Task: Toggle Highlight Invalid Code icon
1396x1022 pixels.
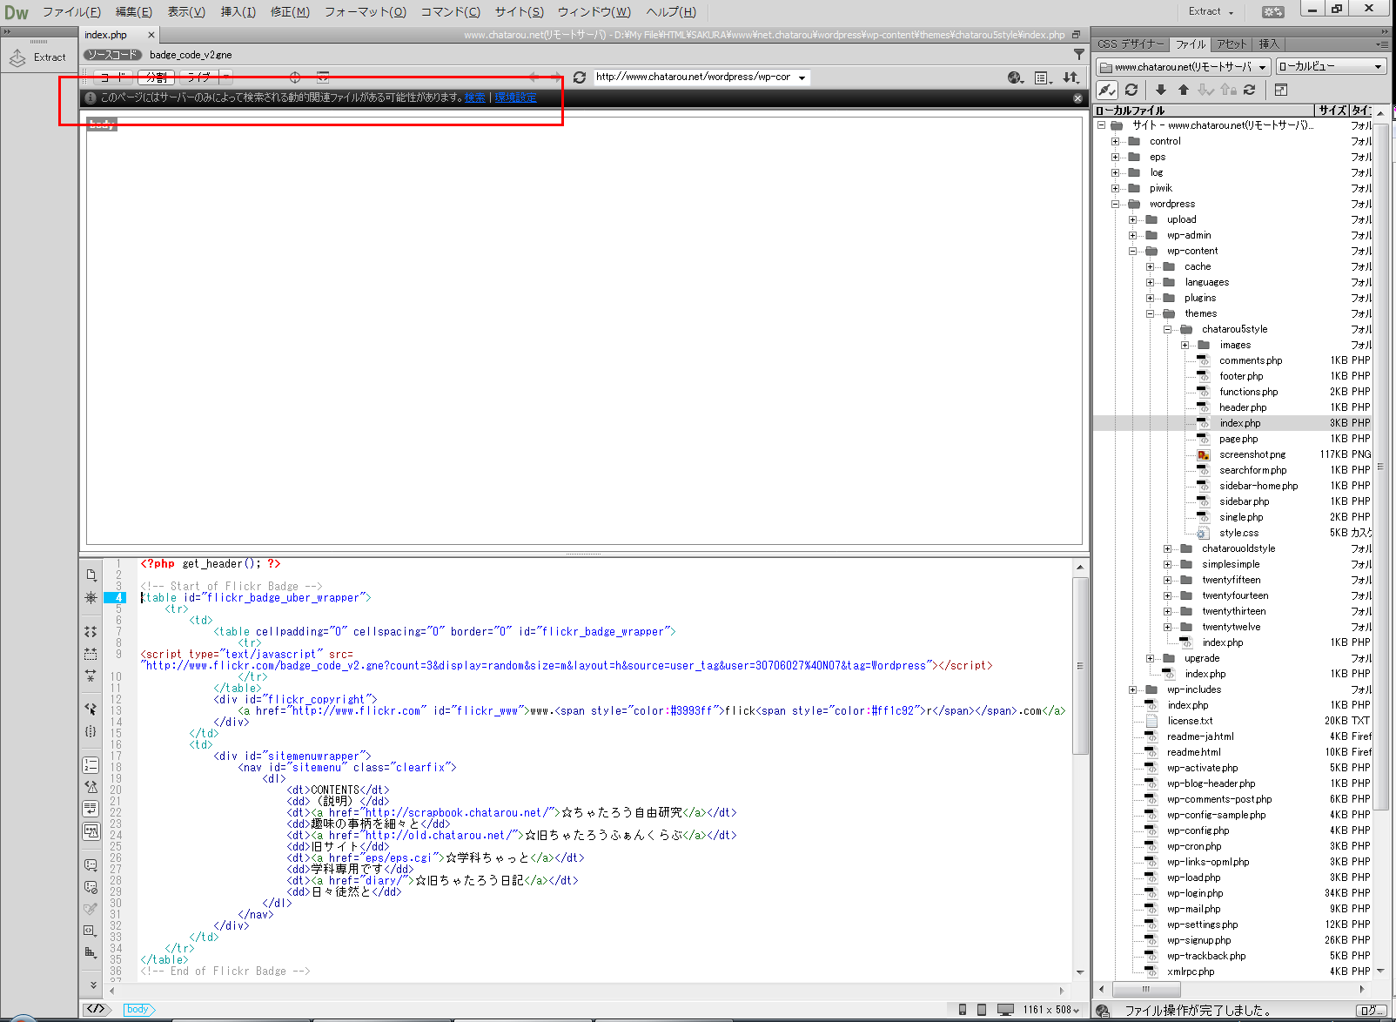Action: 91,787
